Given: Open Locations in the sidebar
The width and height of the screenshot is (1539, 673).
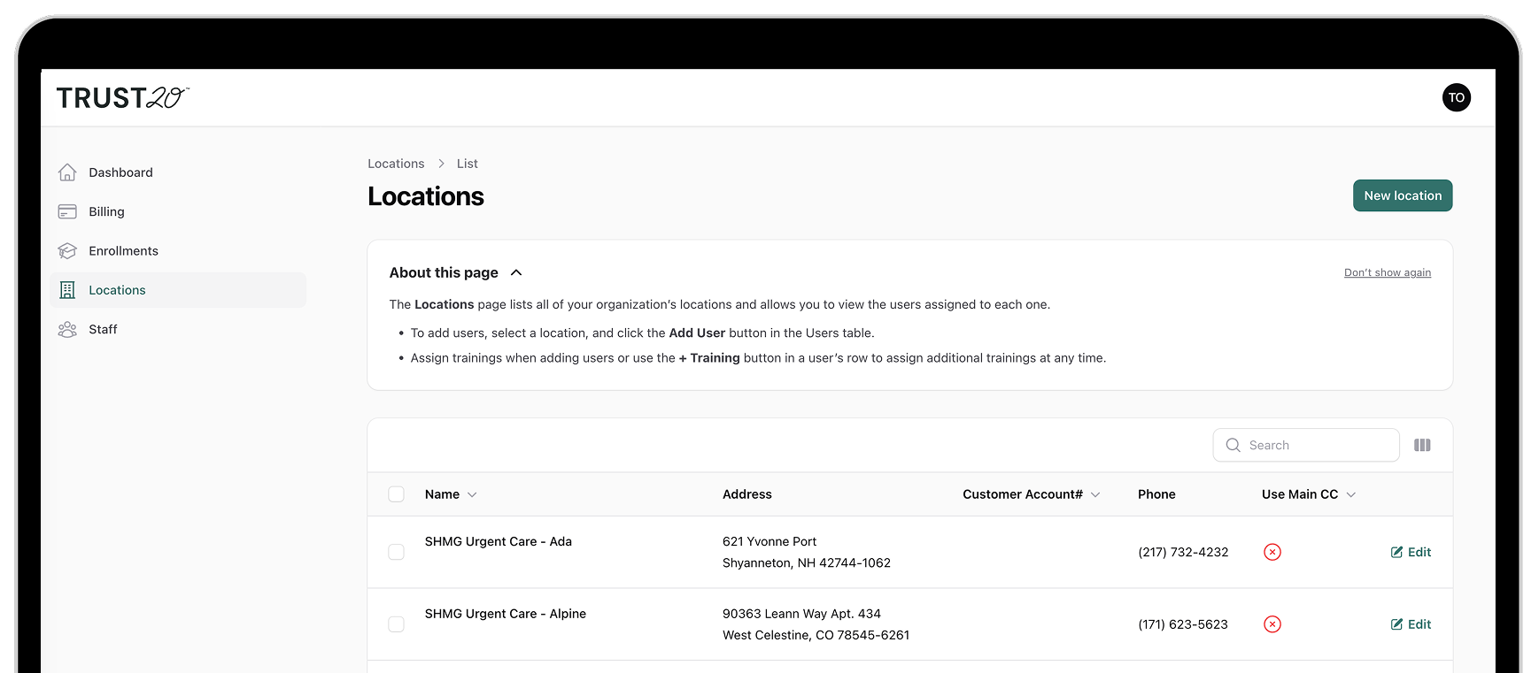Looking at the screenshot, I should (117, 290).
